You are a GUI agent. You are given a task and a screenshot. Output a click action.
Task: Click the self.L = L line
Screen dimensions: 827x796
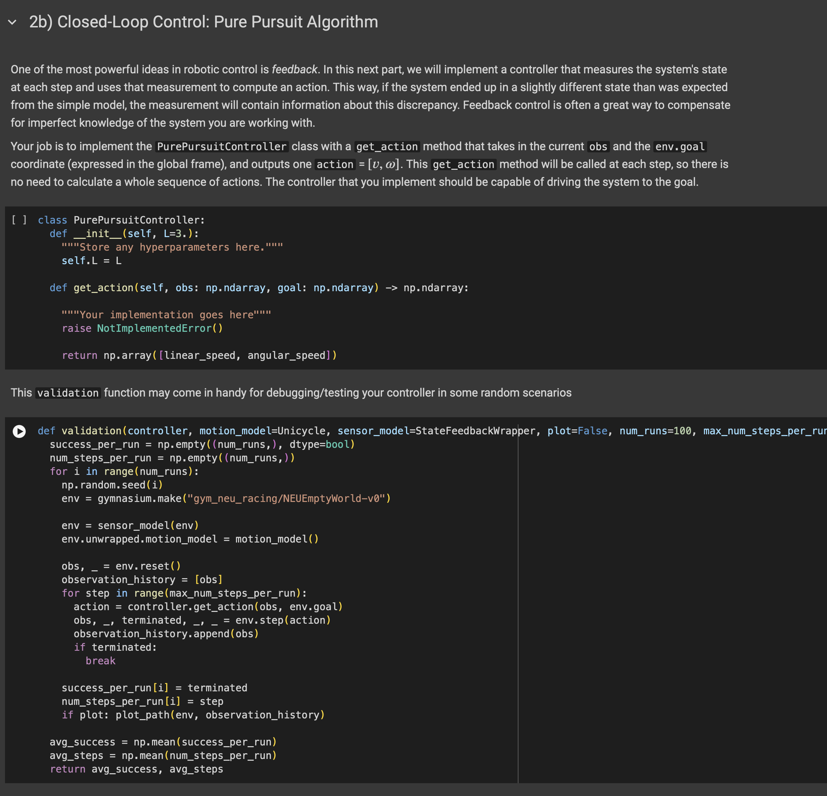(91, 261)
